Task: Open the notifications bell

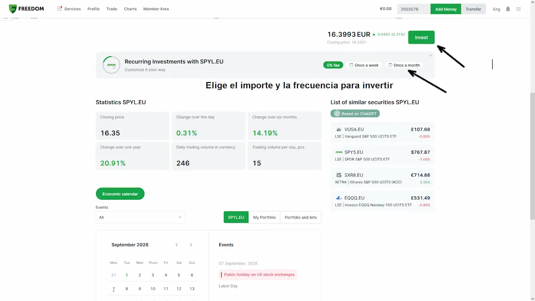Action: coord(508,9)
